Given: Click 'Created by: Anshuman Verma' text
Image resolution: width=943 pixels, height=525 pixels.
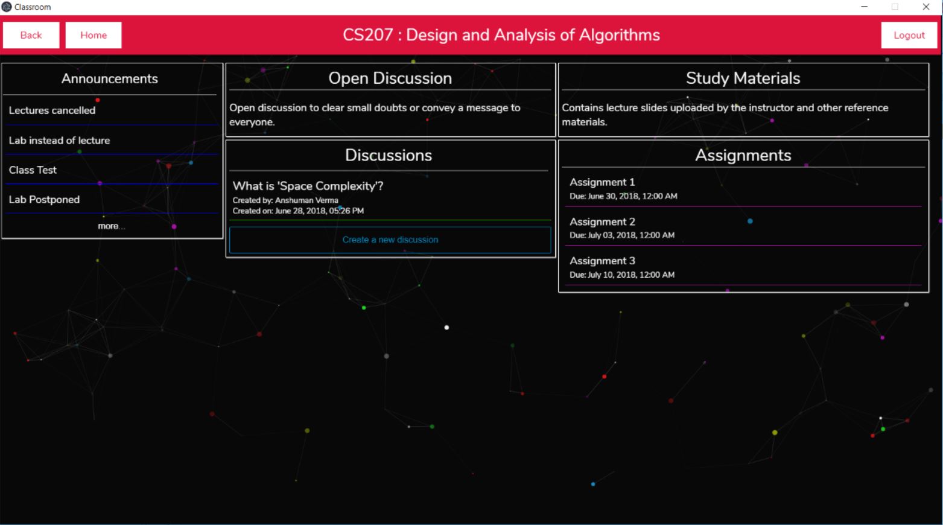Looking at the screenshot, I should click(x=285, y=200).
